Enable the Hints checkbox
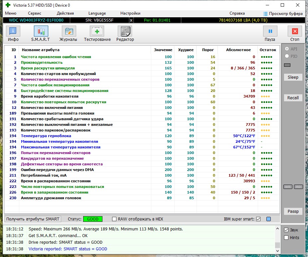 [x=286, y=238]
